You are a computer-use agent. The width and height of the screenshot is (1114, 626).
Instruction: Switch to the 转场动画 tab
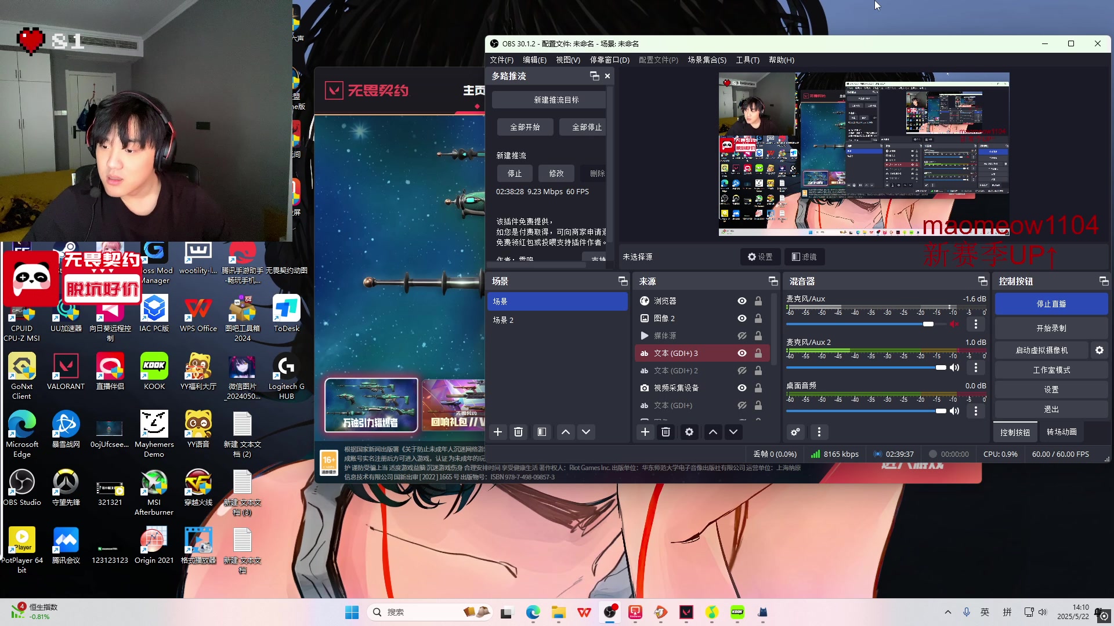pos(1062,432)
